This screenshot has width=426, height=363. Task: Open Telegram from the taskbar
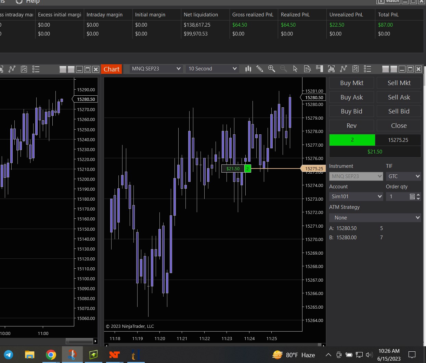click(8, 355)
